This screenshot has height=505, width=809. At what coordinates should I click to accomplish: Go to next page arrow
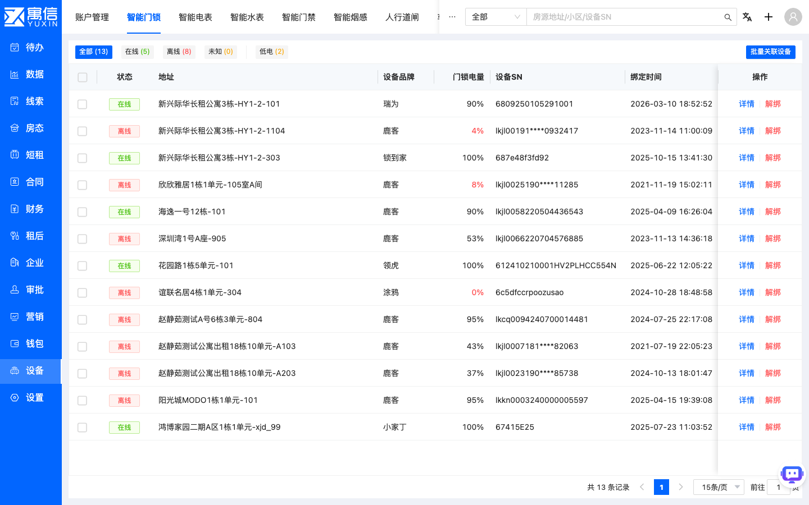(681, 487)
